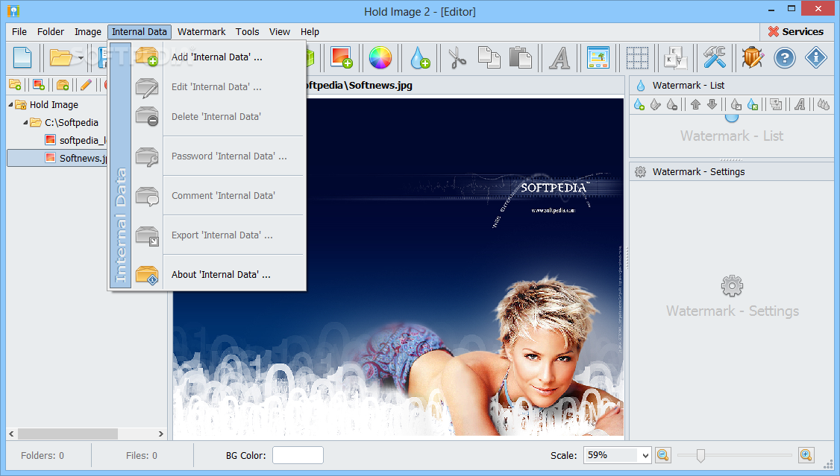
Task: Create a new blank file from the toolbar
Action: 22,58
